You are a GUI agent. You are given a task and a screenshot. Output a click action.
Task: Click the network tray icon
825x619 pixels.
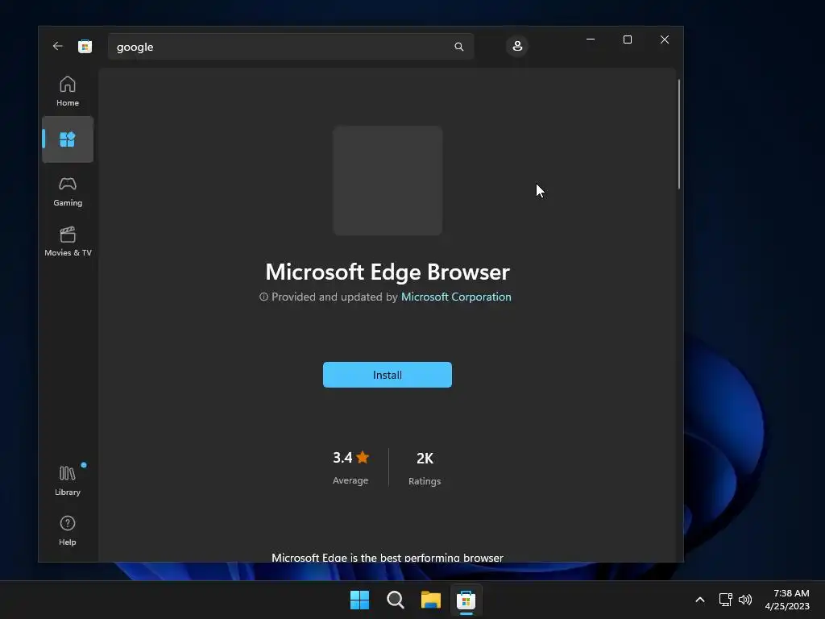[726, 600]
